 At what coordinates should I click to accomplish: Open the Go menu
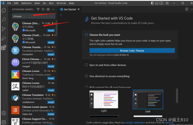coord(44,3)
